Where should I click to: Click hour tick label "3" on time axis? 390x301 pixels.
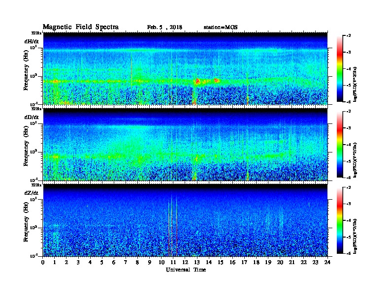point(78,262)
